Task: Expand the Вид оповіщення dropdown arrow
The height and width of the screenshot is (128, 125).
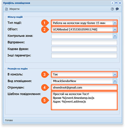Action: [115, 81]
